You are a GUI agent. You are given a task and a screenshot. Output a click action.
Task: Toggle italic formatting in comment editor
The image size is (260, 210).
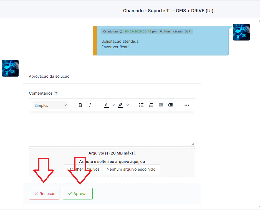90,105
